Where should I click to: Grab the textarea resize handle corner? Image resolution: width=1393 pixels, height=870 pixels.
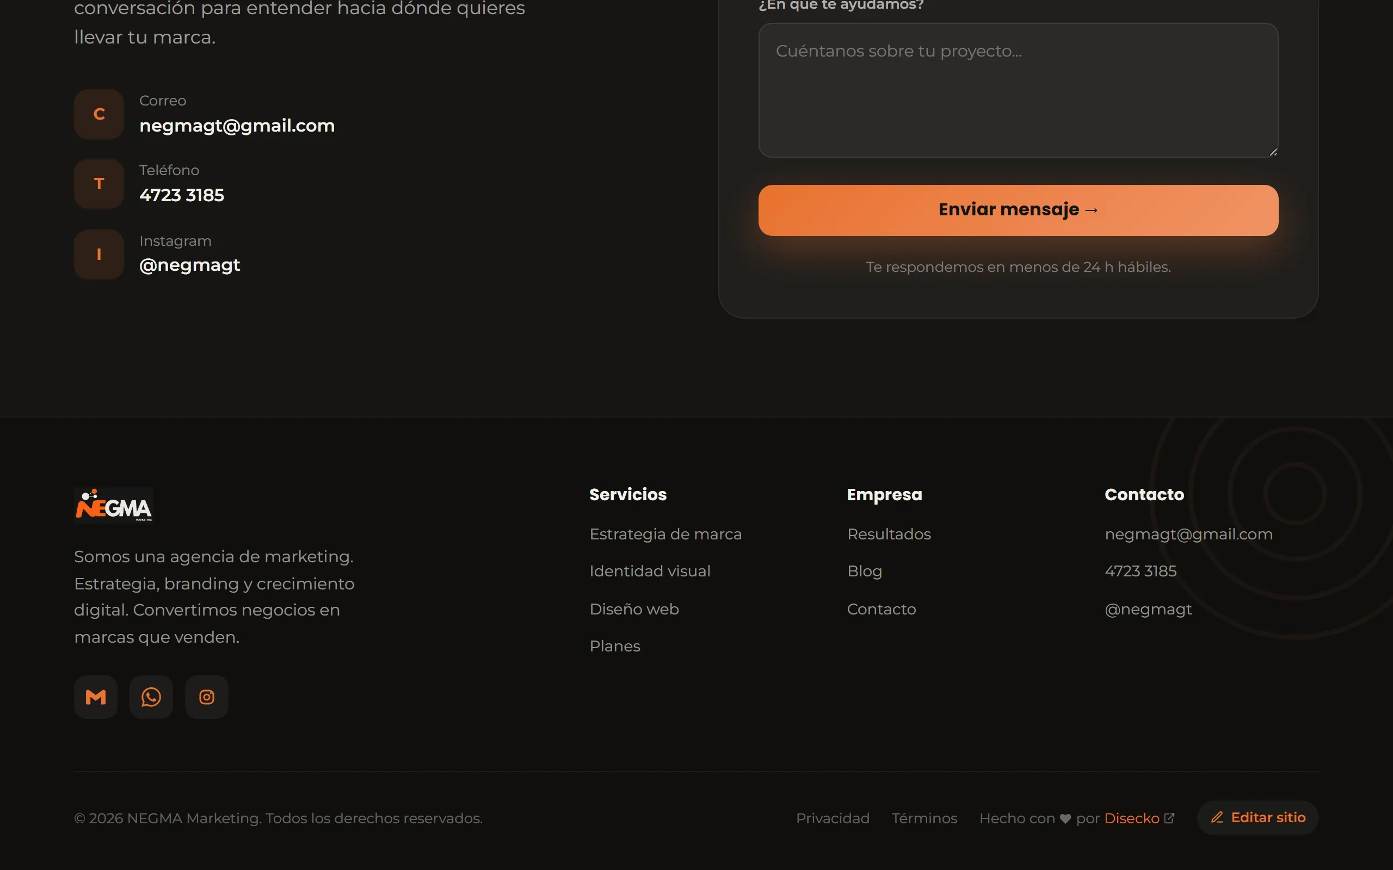tap(1273, 152)
